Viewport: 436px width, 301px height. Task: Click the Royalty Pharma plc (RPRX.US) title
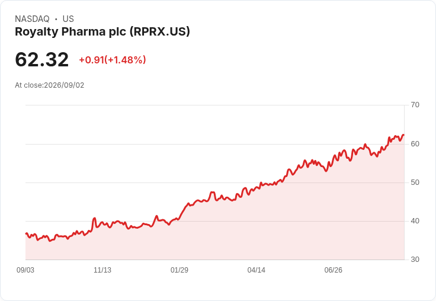[102, 32]
